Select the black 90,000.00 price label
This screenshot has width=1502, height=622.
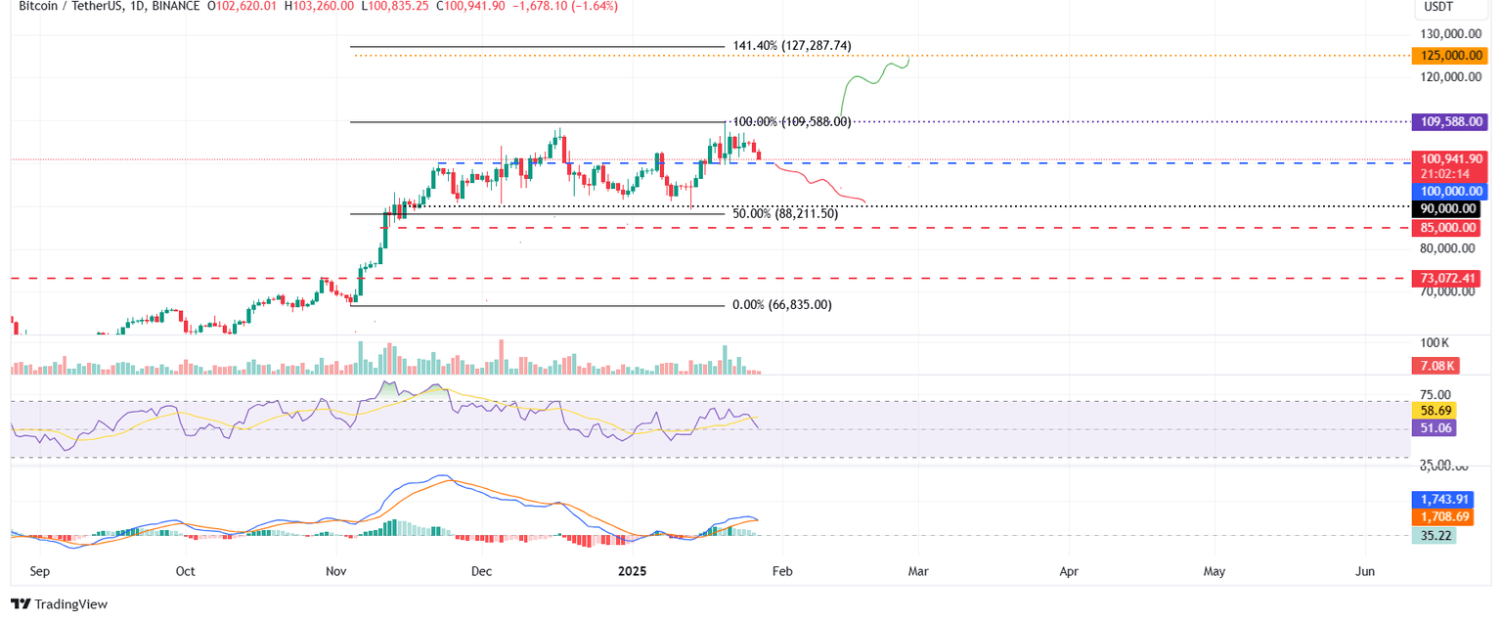(1446, 208)
